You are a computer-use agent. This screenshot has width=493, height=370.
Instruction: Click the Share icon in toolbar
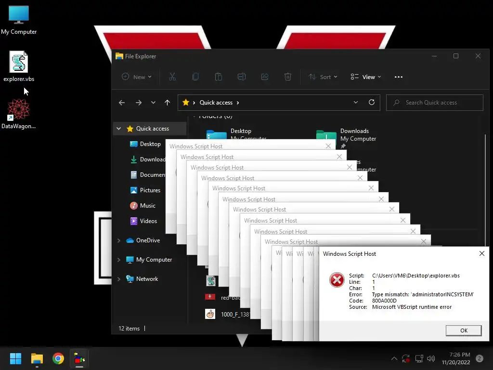pyautogui.click(x=265, y=77)
